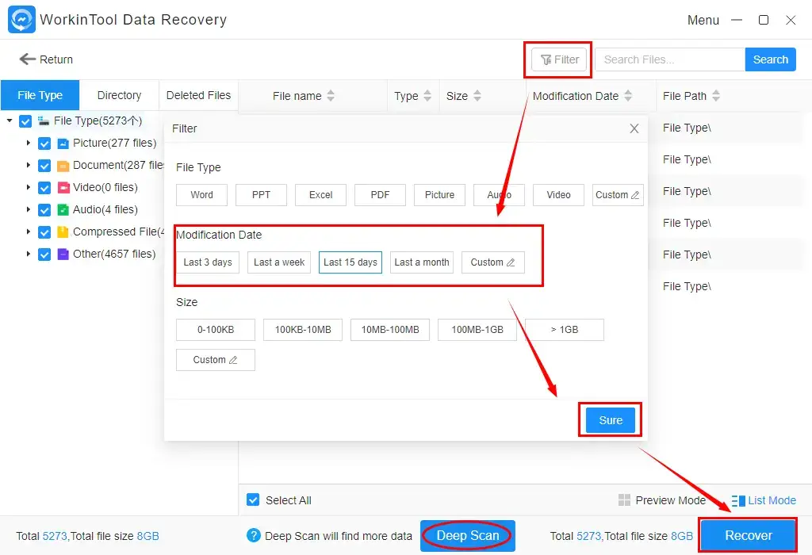Click the green Audio category icon
Screen dimensions: 812x555
pos(63,209)
